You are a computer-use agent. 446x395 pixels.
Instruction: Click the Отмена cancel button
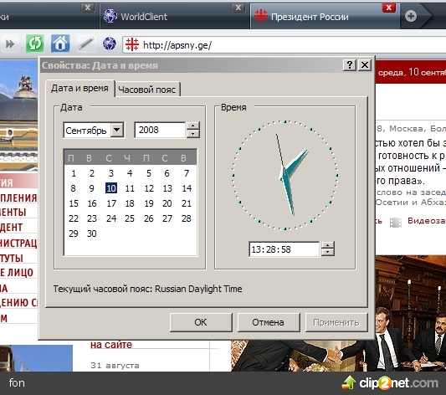coord(269,322)
